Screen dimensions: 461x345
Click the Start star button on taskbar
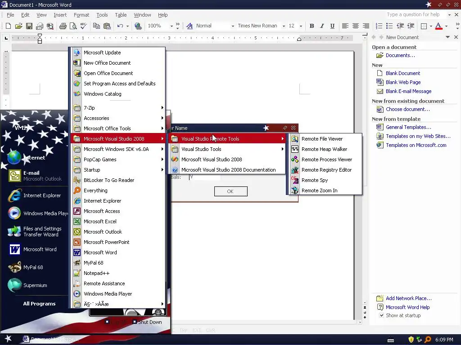[x=8, y=339]
